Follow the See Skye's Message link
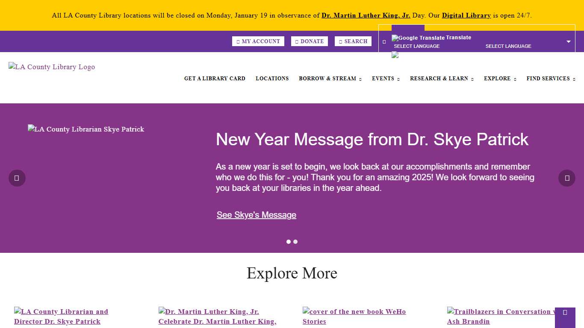Screen dimensions: 584x328 click(257, 215)
